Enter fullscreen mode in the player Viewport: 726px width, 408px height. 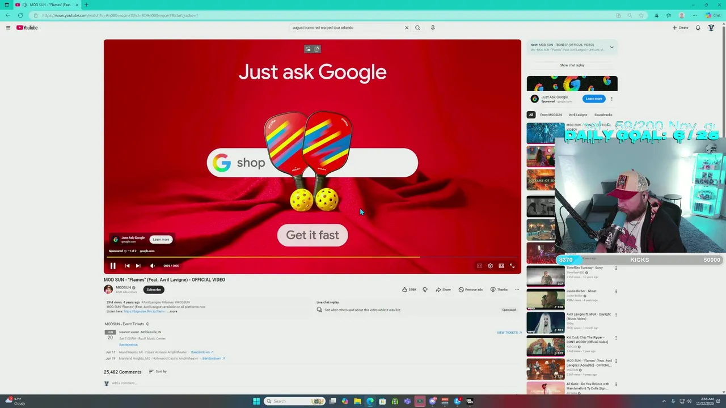pos(512,266)
